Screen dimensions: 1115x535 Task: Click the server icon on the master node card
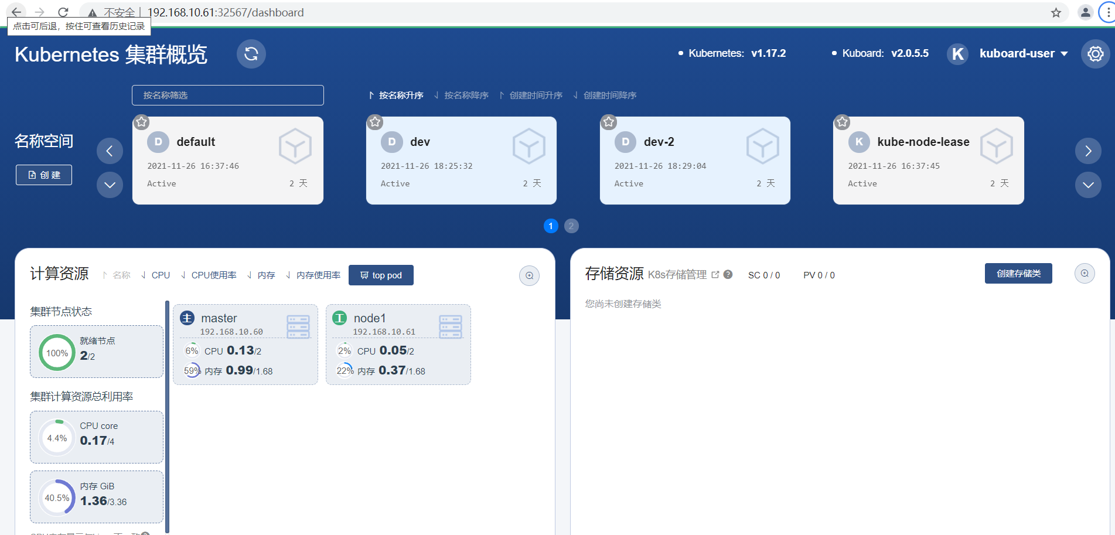(299, 326)
